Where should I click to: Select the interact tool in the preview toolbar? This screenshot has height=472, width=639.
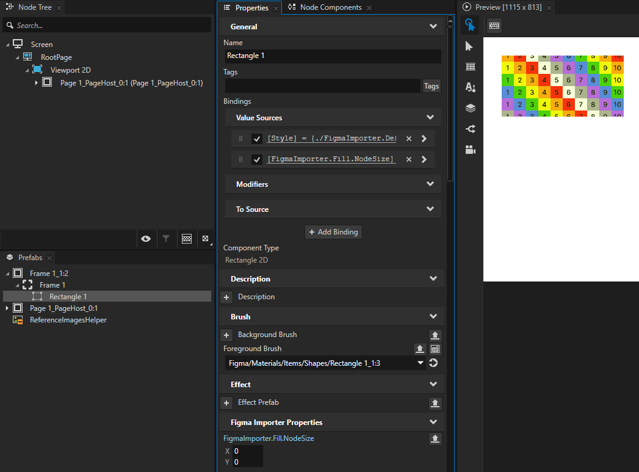coord(469,25)
